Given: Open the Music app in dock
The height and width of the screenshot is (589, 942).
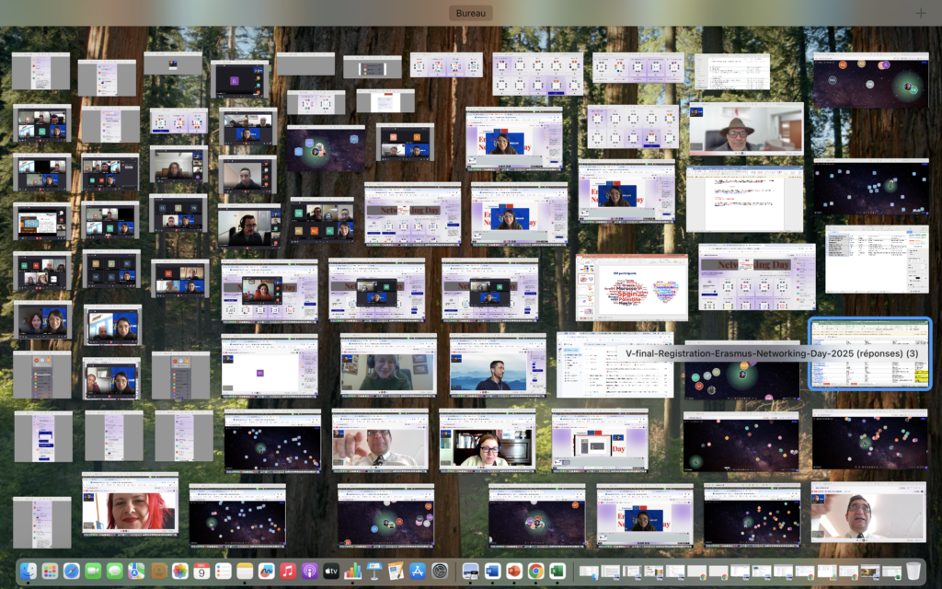Looking at the screenshot, I should [x=288, y=571].
